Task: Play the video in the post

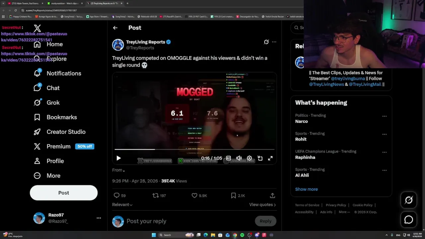Action: click(x=119, y=158)
